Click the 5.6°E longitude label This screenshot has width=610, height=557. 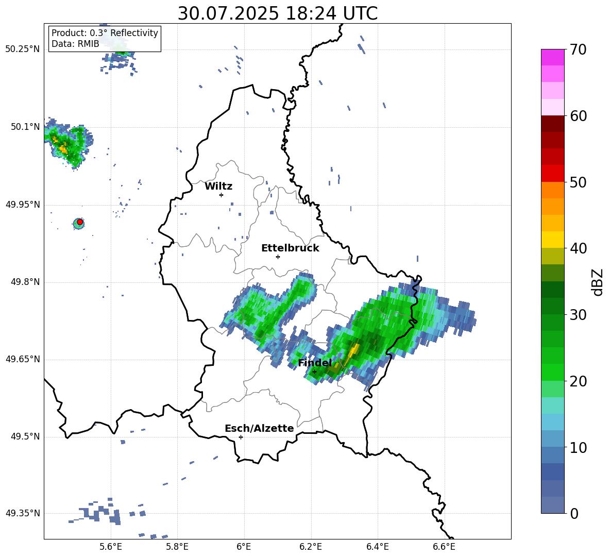[111, 547]
